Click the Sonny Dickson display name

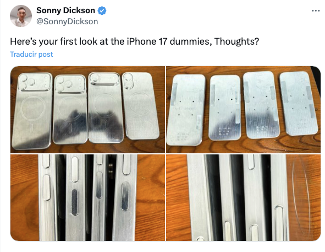[65, 10]
